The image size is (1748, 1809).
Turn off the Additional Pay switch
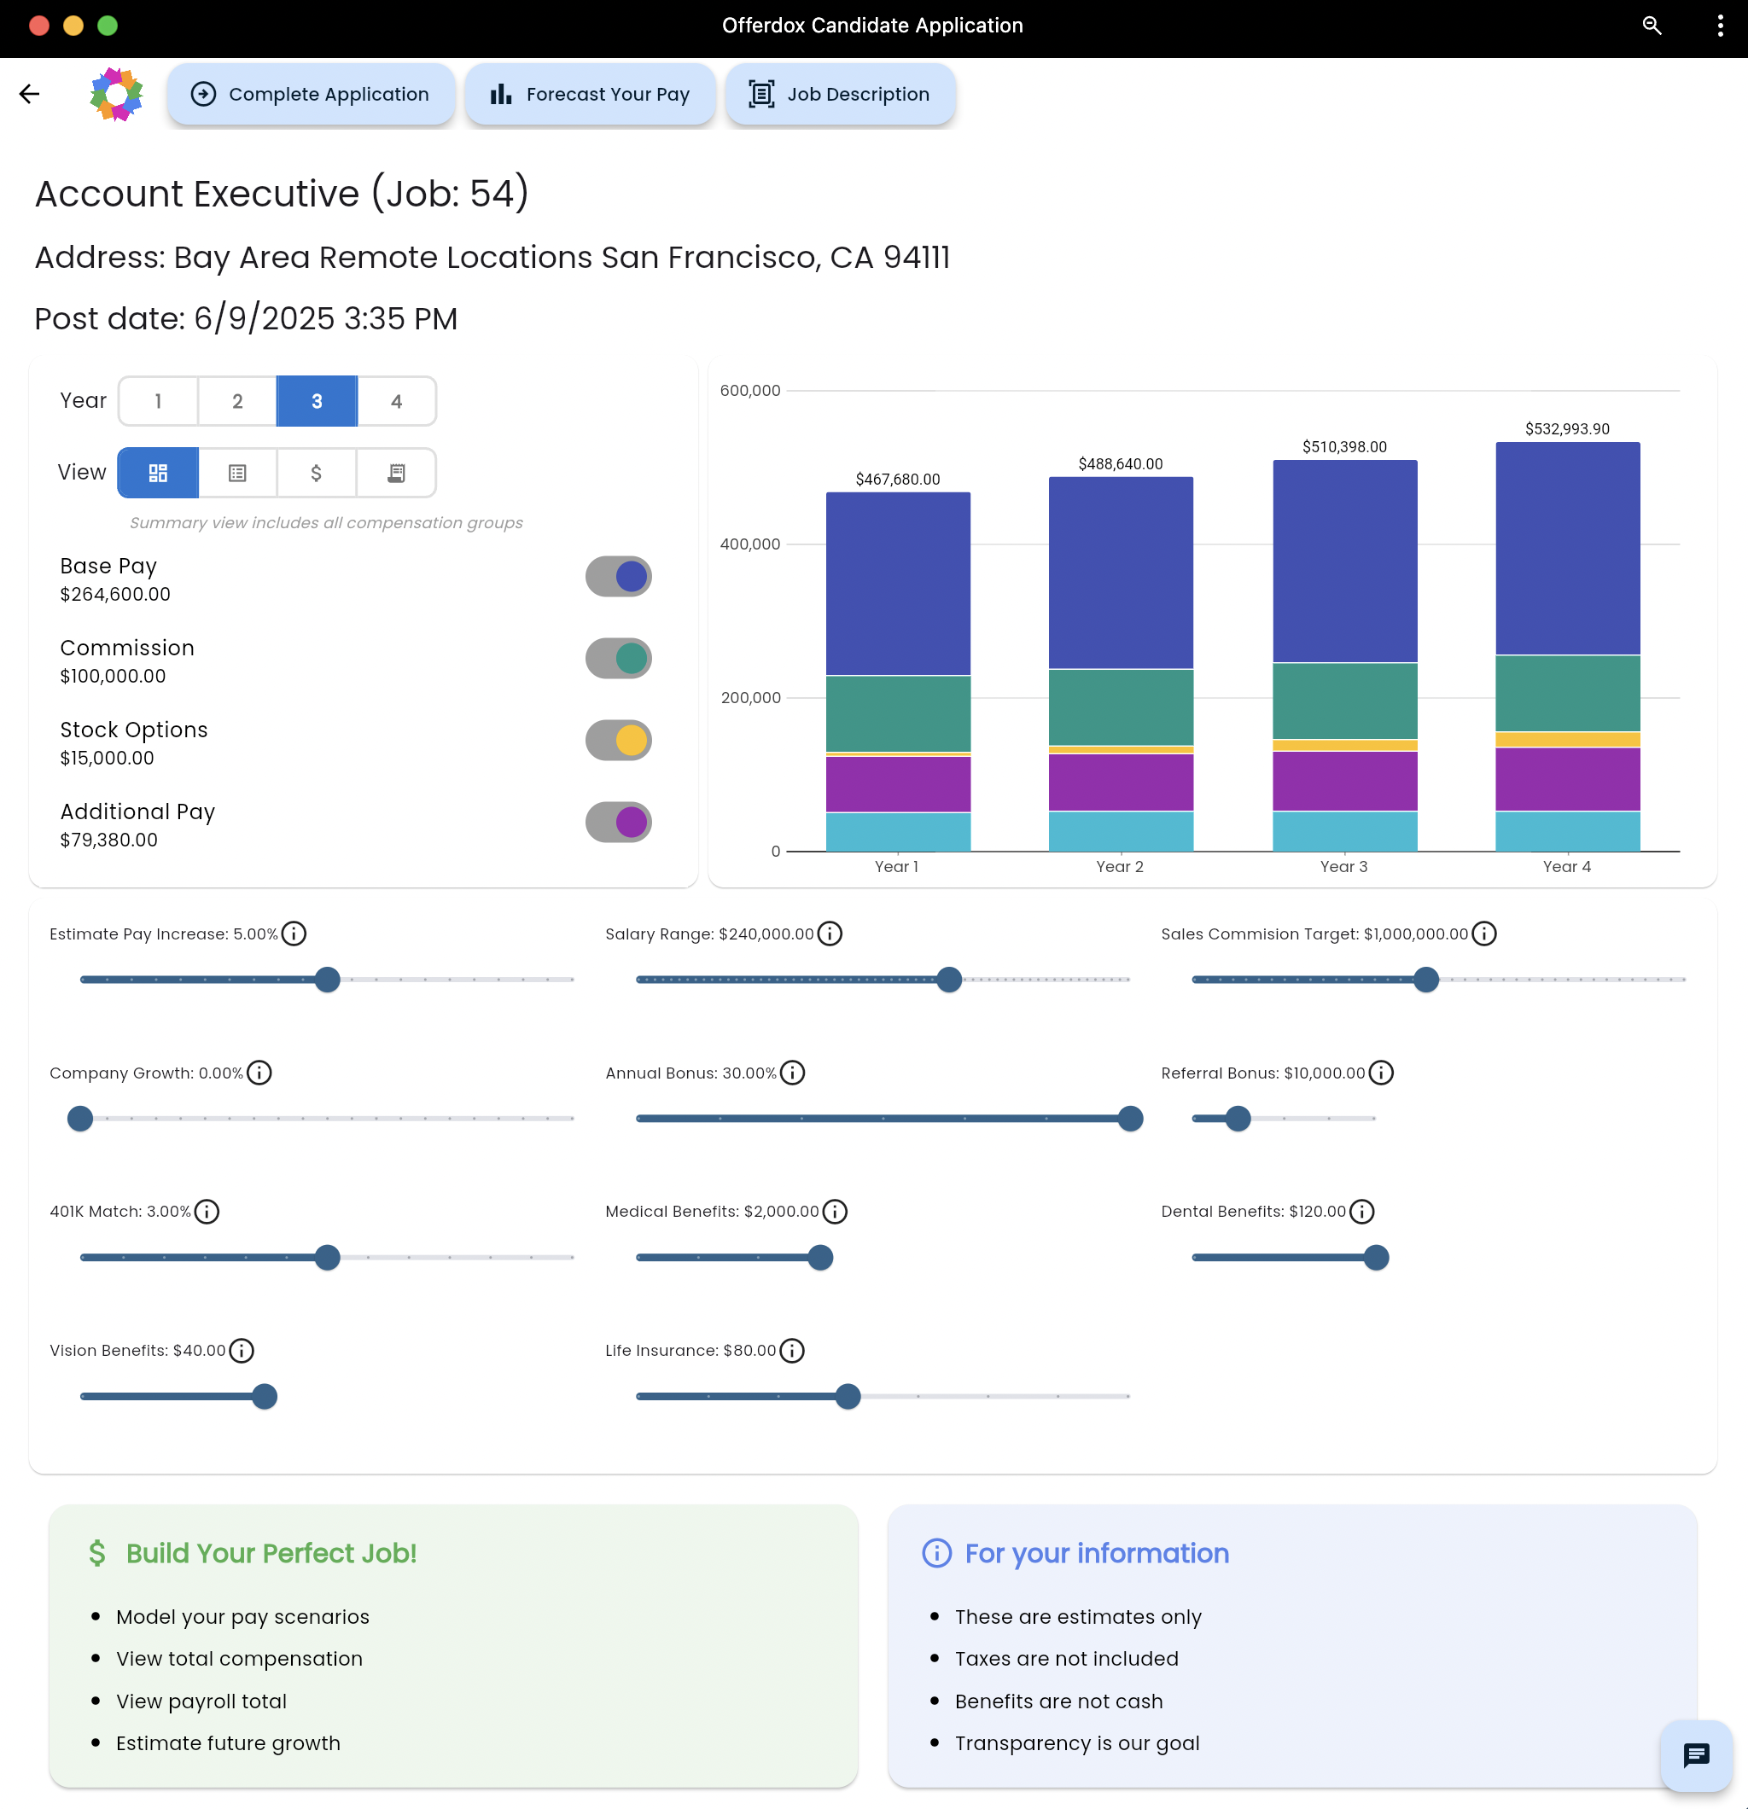[x=619, y=823]
